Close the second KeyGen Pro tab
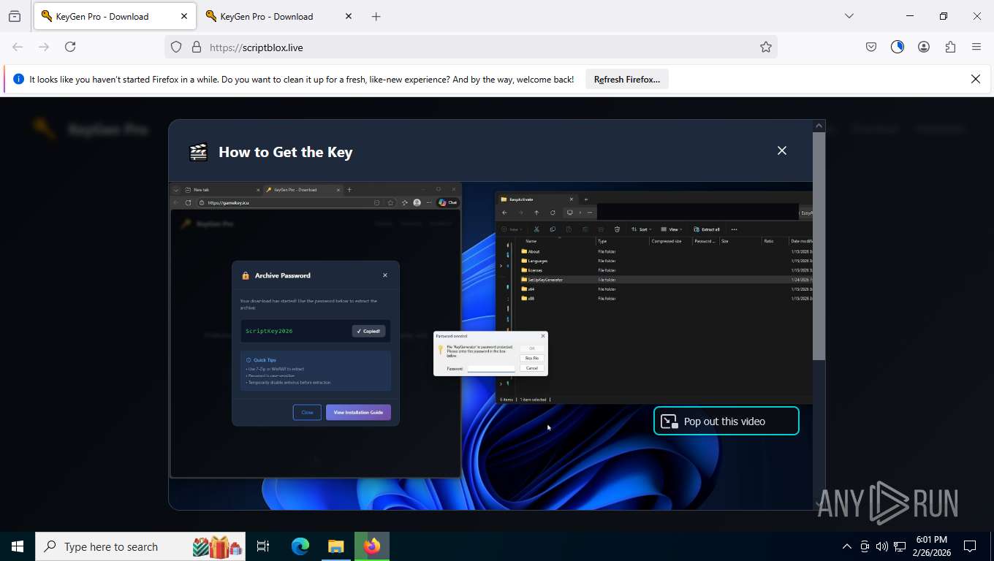The height and width of the screenshot is (561, 994). tap(348, 16)
